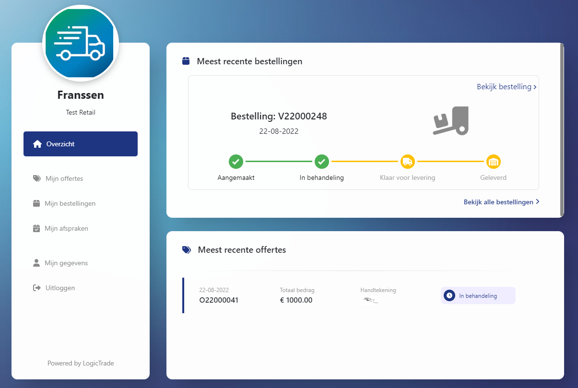This screenshot has width=578, height=388.
Task: Click the yellow Geleverd delivery icon
Action: pos(493,162)
